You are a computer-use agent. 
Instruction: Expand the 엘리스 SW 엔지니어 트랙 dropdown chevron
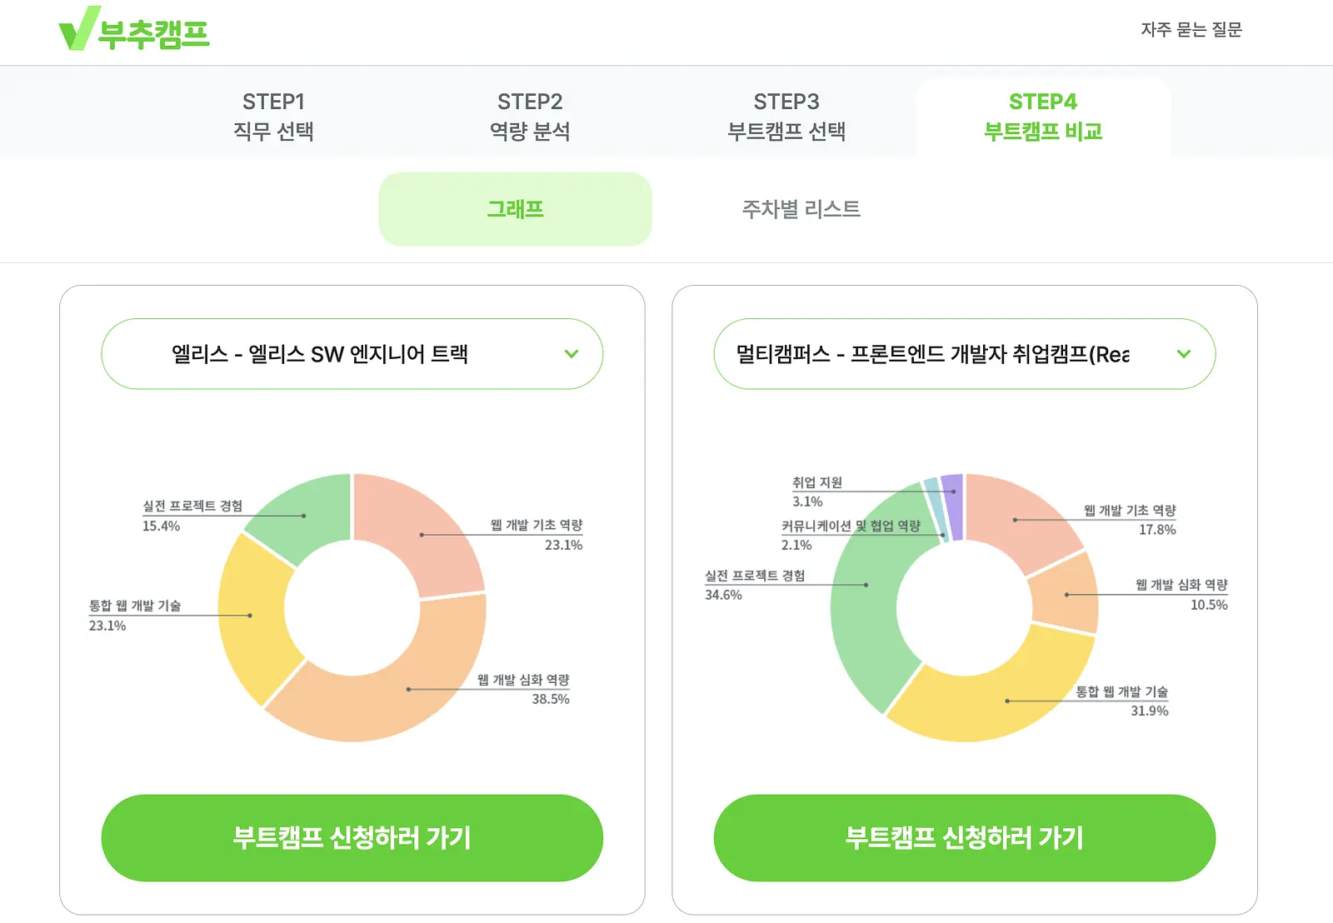point(572,354)
